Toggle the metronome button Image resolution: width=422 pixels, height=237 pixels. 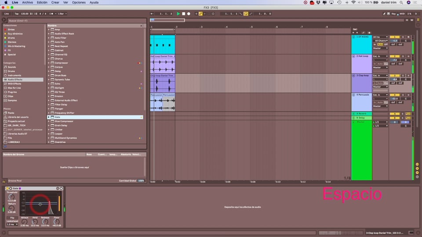point(51,14)
